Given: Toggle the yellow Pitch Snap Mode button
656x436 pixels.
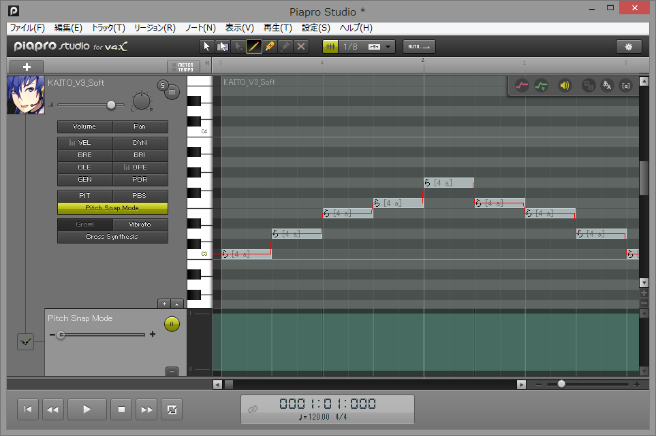Looking at the screenshot, I should click(x=112, y=208).
